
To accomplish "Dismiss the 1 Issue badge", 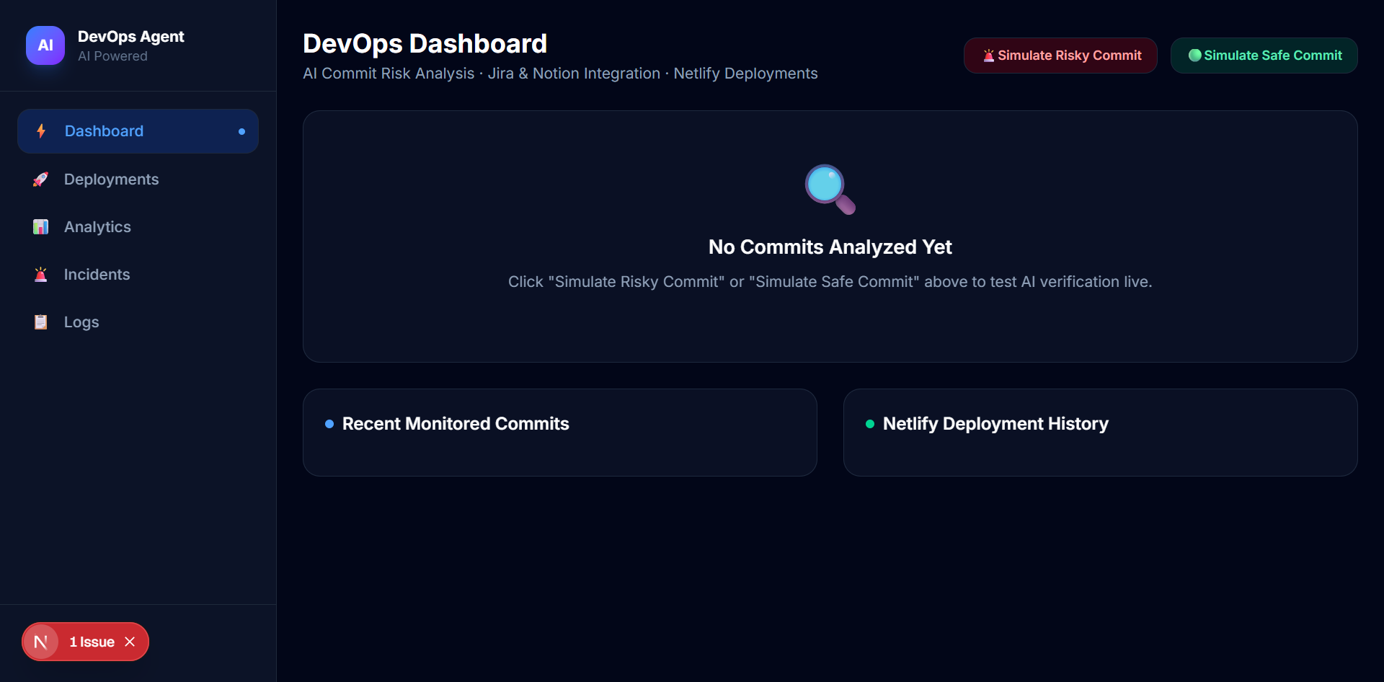I will click(x=130, y=642).
